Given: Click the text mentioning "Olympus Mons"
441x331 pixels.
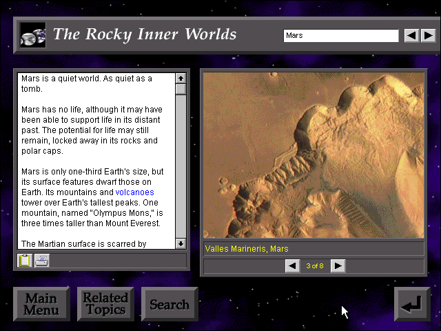Looking at the screenshot, I should click(x=92, y=213).
